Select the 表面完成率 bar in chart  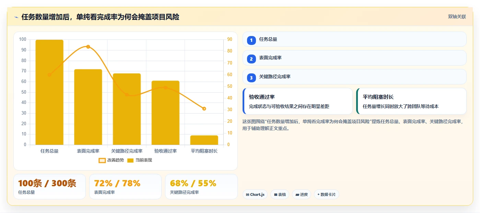[88, 107]
